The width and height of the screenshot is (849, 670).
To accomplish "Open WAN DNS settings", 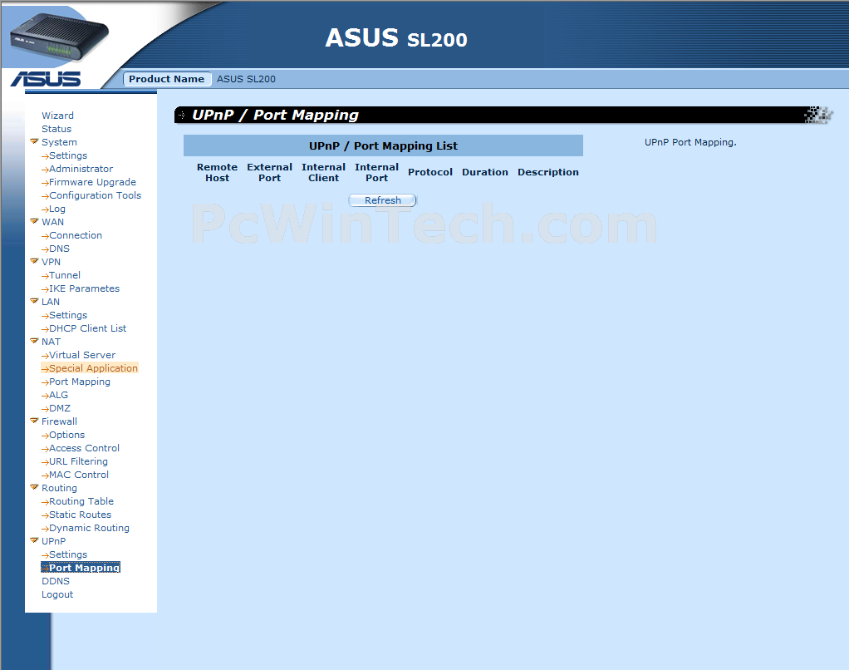I will pos(60,249).
